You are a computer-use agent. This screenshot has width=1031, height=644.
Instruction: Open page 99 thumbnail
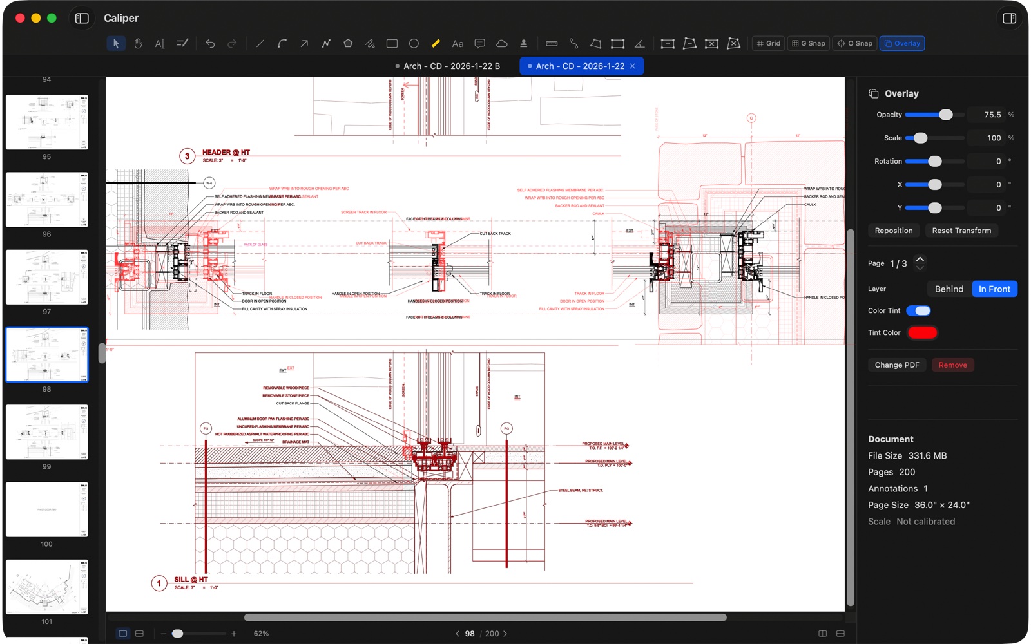point(47,432)
